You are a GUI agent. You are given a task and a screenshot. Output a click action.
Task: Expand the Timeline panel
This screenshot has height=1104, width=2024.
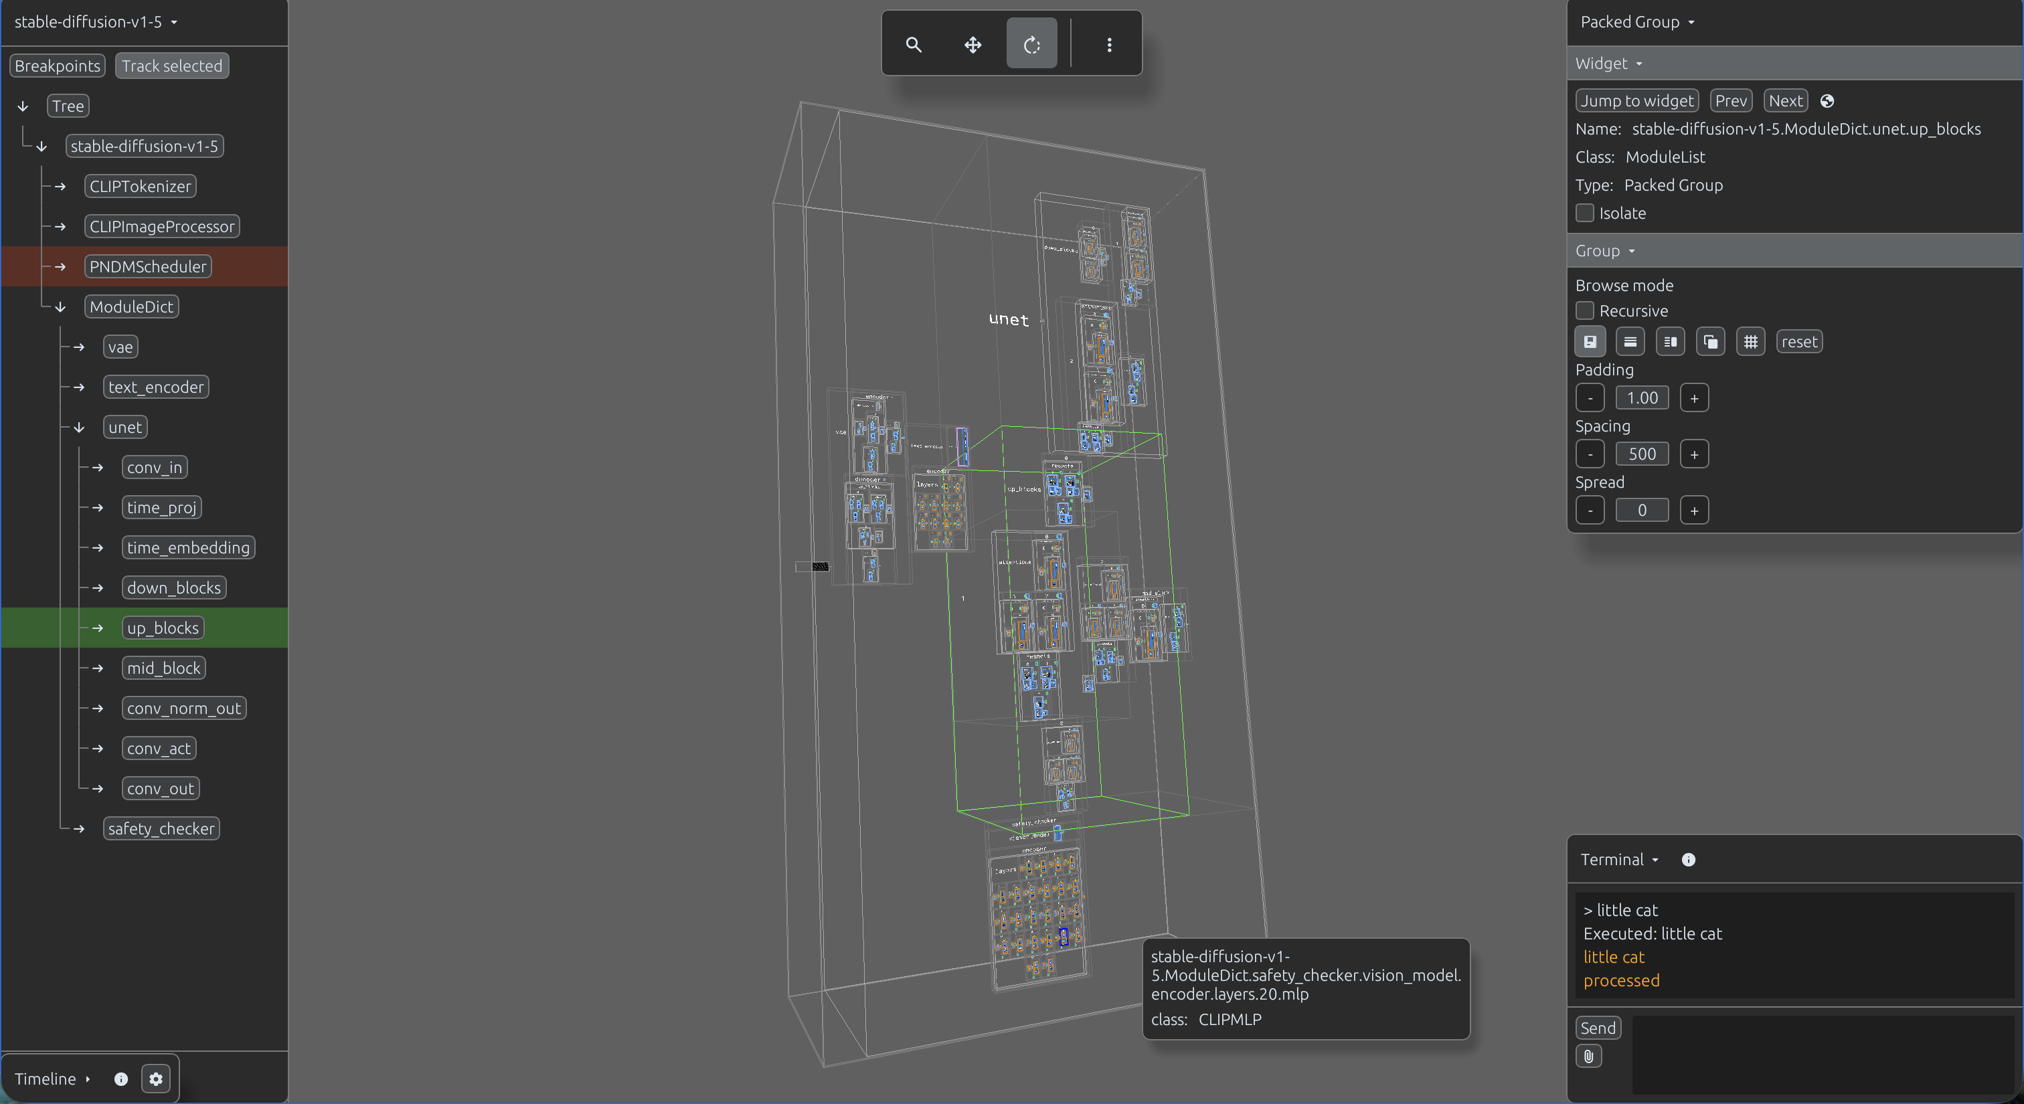click(53, 1079)
